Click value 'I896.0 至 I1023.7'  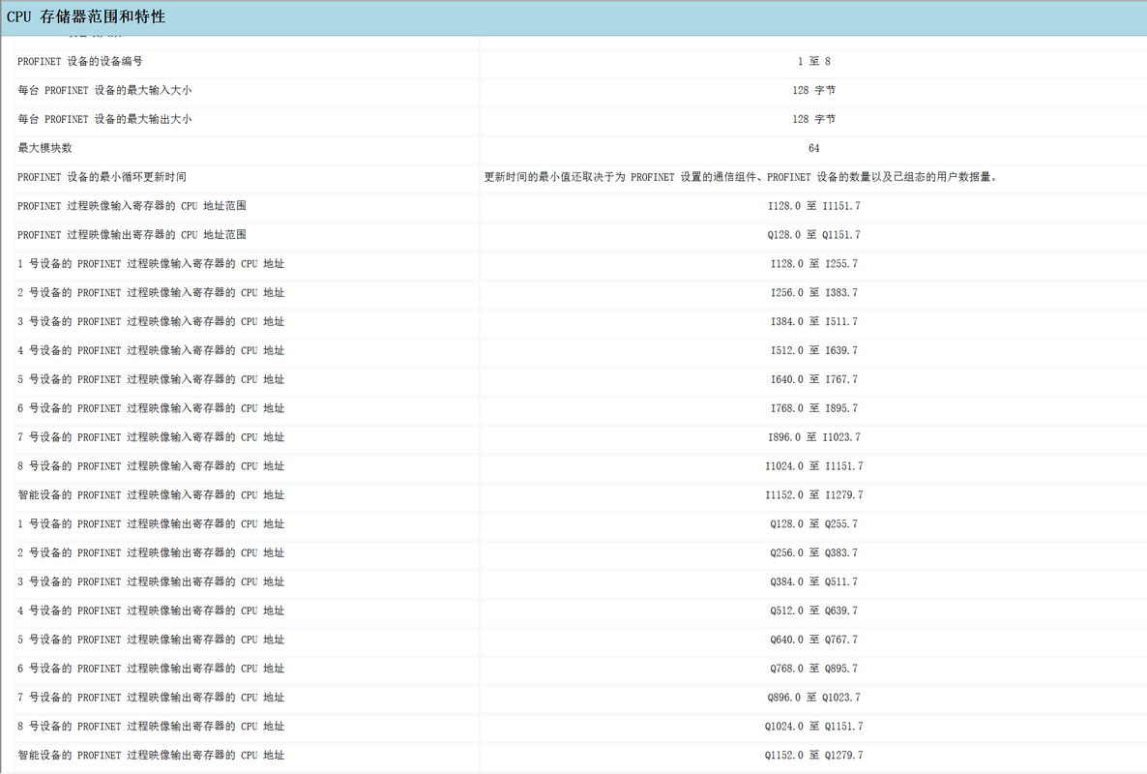[x=814, y=436]
